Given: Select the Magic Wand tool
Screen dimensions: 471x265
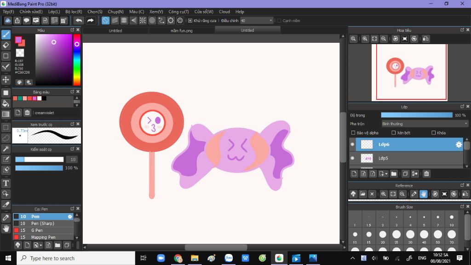Looking at the screenshot, I should coord(6,149).
